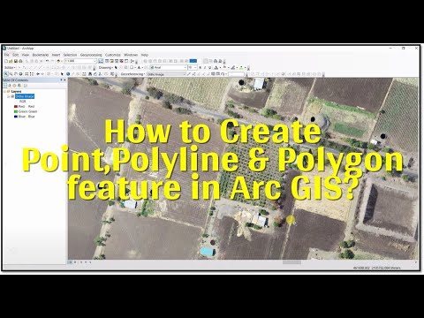The height and width of the screenshot is (318, 424).
Task: Choose List By Drawing Order in Table Of Contents
Action: coord(5,86)
